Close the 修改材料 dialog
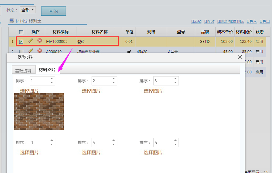 (240, 57)
